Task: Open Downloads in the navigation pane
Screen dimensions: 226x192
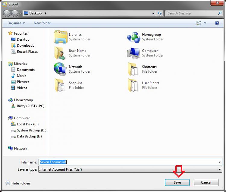Action: pos(23,46)
